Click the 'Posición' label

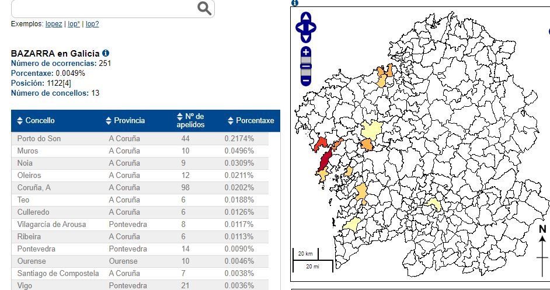[x=27, y=83]
